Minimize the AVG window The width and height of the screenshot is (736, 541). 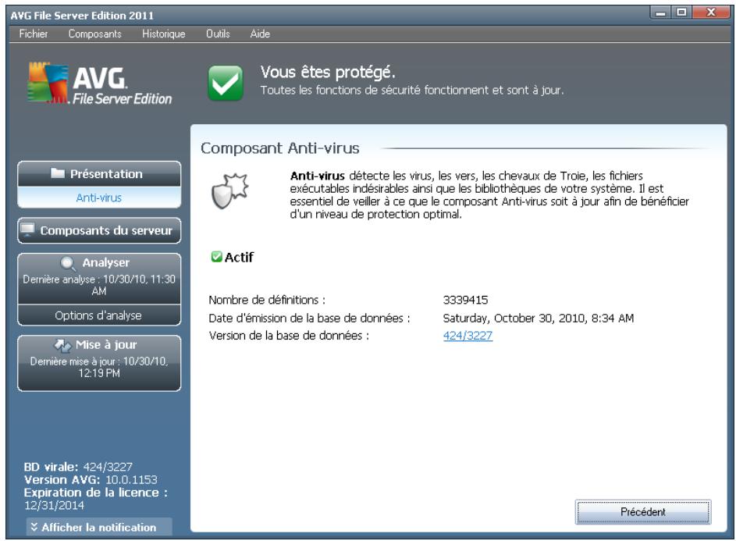pyautogui.click(x=660, y=12)
